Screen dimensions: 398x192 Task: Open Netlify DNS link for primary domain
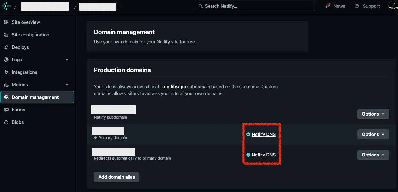click(263, 134)
